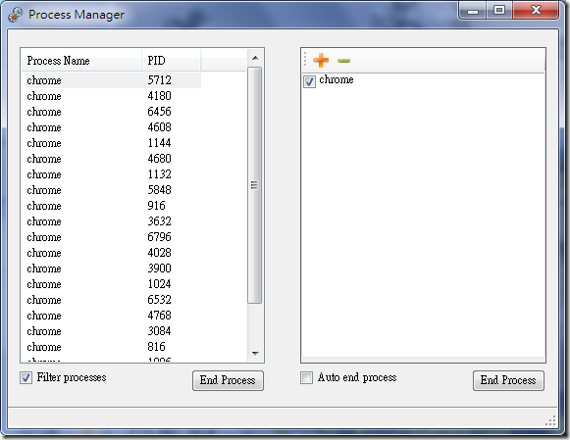This screenshot has width=570, height=440.
Task: Select the chrome process with PID 1144
Action: (113, 143)
